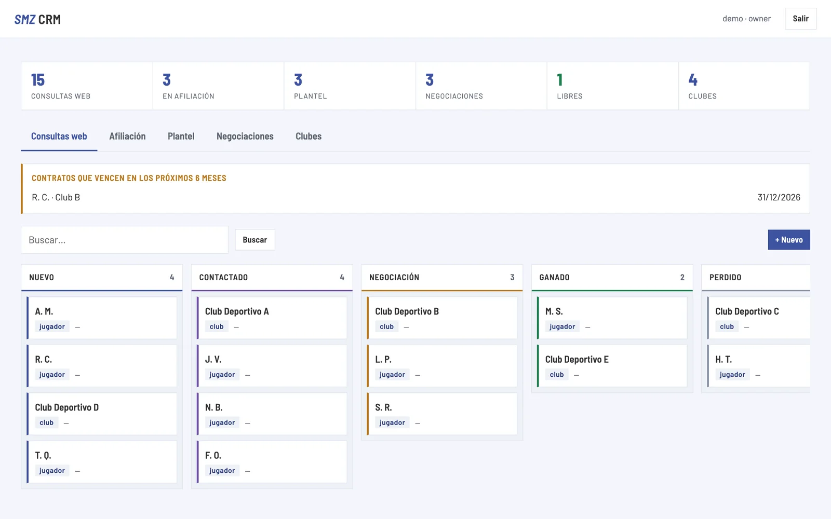Viewport: 831px width, 519px height.
Task: Open the R. C. card in Nuevo
Action: tap(102, 366)
